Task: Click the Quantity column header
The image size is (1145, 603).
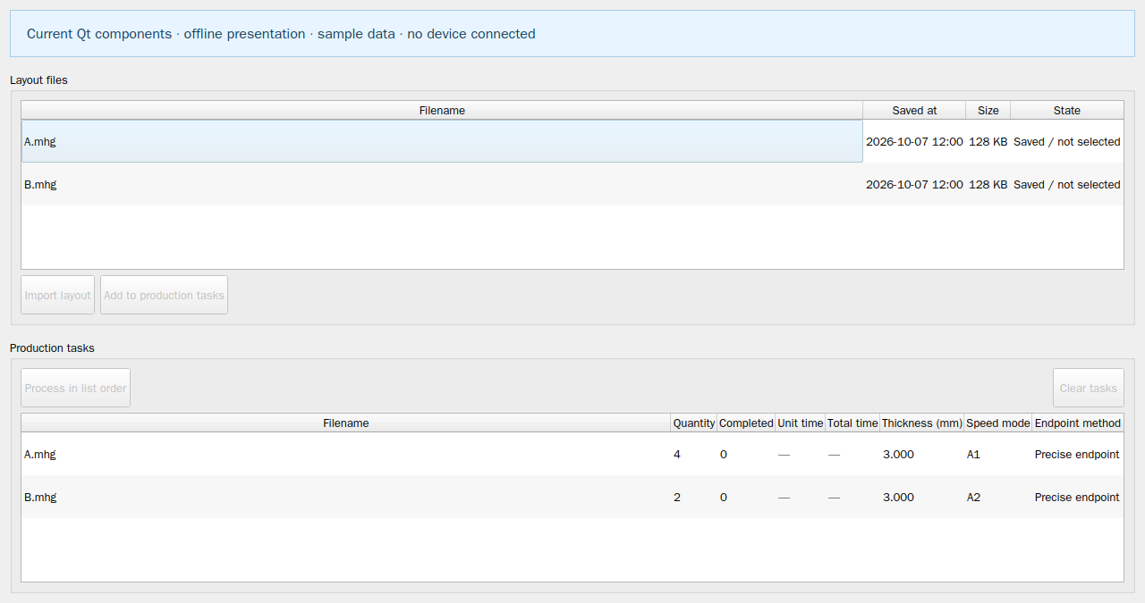Action: (693, 423)
